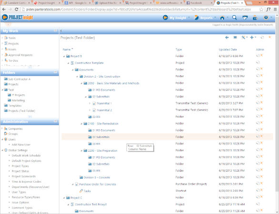Expand the Tranmittal 1 row

90,103
